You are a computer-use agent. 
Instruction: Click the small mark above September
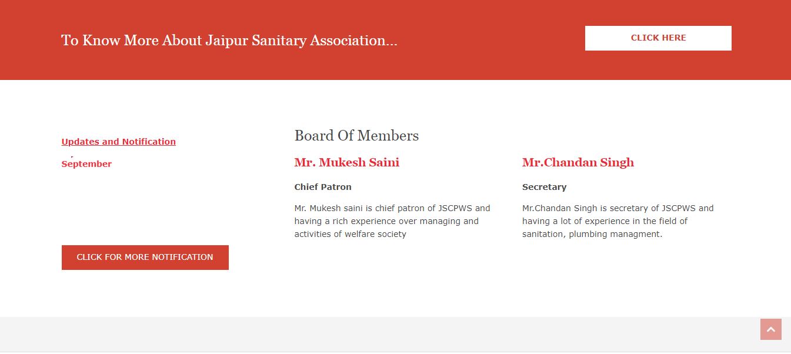coord(72,156)
